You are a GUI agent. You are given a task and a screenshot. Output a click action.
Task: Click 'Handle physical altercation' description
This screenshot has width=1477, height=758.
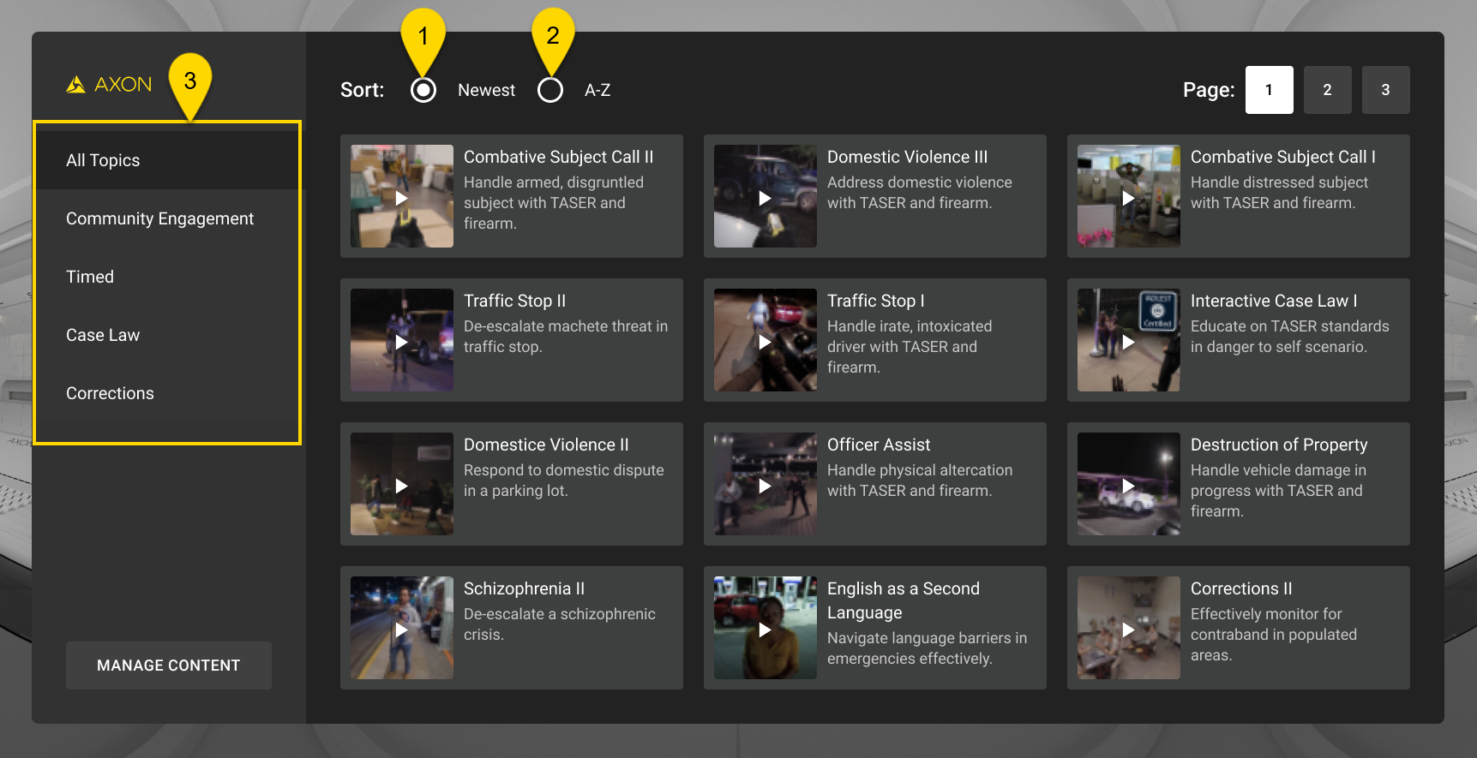click(920, 480)
